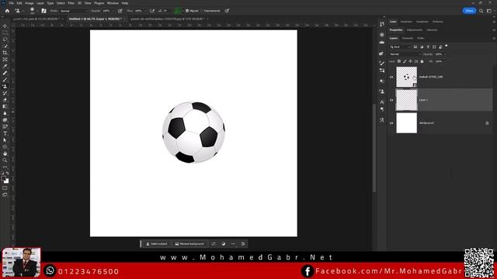Open adjustment layer icon in contextual task bar

coord(224,244)
